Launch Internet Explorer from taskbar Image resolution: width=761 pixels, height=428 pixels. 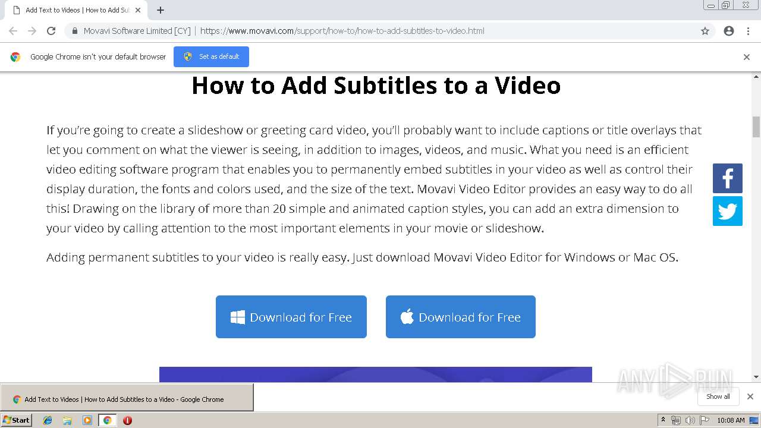point(48,420)
